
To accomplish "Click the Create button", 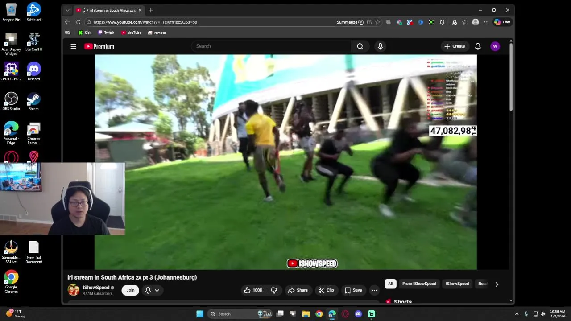I will [454, 46].
